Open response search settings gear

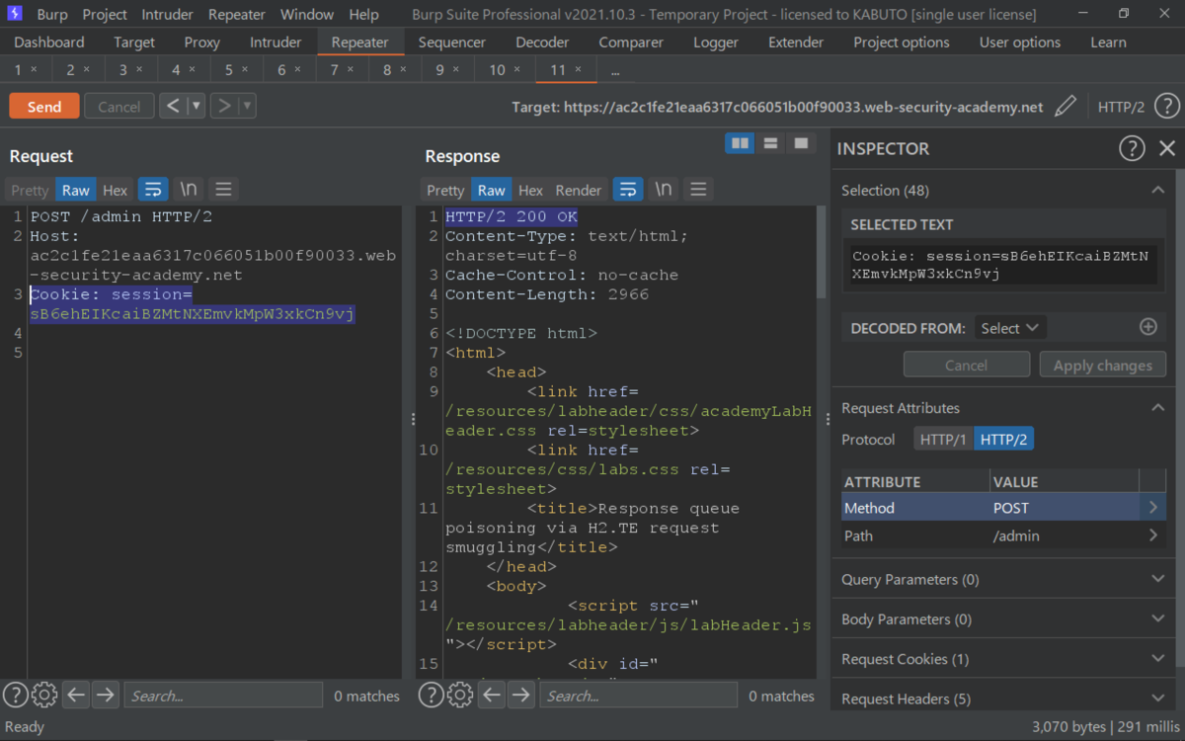tap(460, 696)
